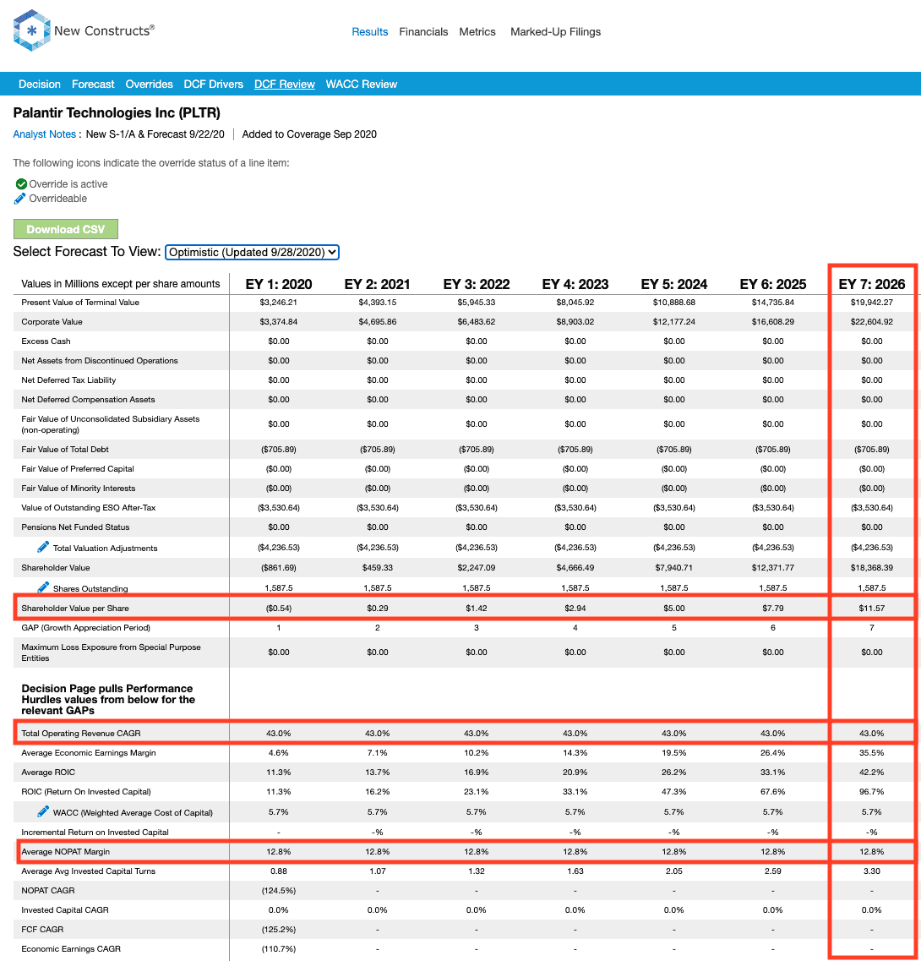Screen dimensions: 921x961
Task: Click Incremental Return on Invested Capital label
Action: point(95,833)
